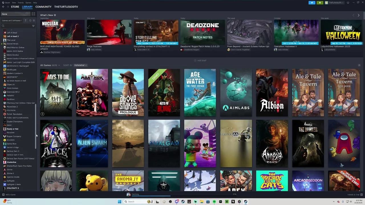Select Shatterline in game list
This screenshot has width=365, height=205.
(x=19, y=162)
